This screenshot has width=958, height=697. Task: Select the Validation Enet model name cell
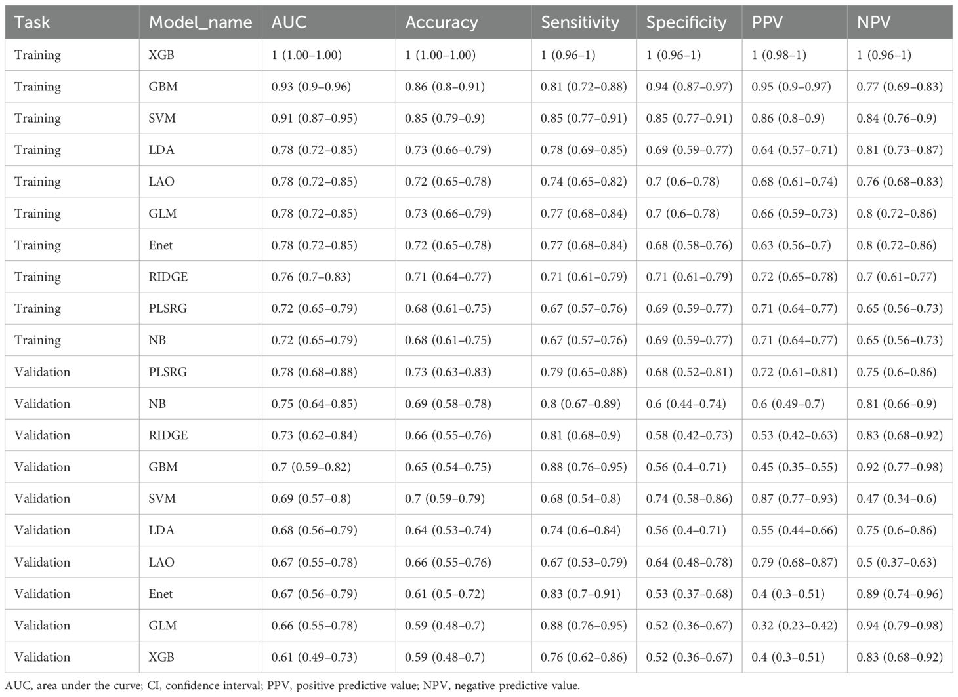[x=161, y=593]
